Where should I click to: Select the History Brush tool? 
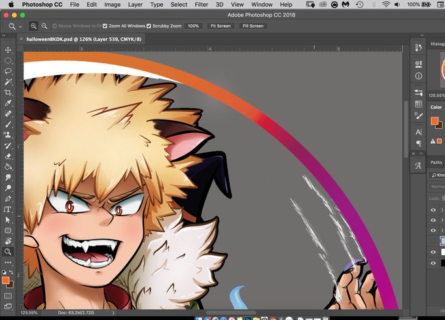(x=8, y=146)
